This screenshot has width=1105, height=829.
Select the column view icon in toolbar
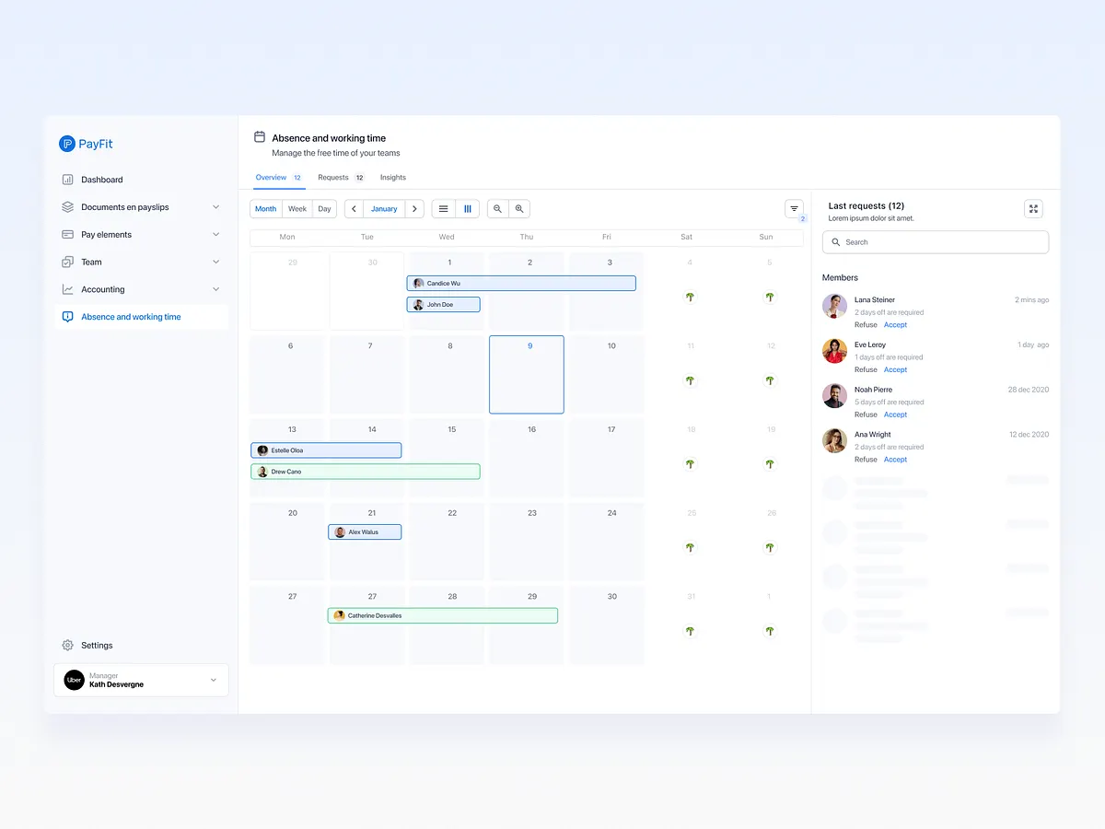467,208
